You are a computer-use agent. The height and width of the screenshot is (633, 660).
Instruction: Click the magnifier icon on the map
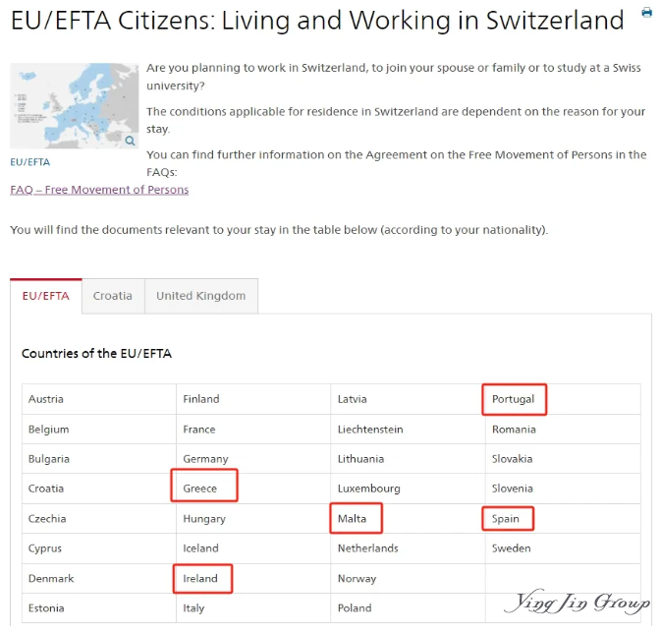click(x=130, y=141)
